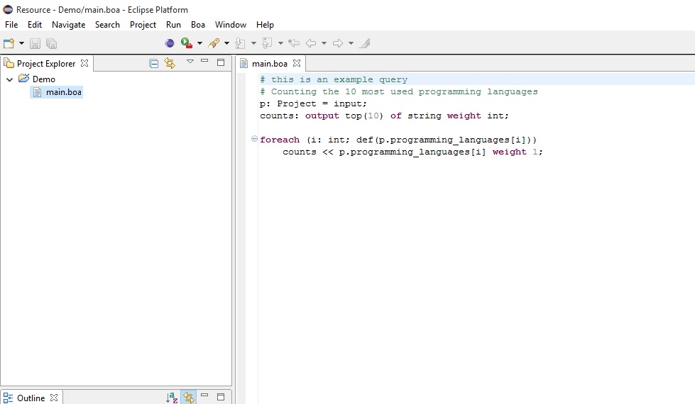Toggle alphabetical sort in Outline panel

[172, 398]
